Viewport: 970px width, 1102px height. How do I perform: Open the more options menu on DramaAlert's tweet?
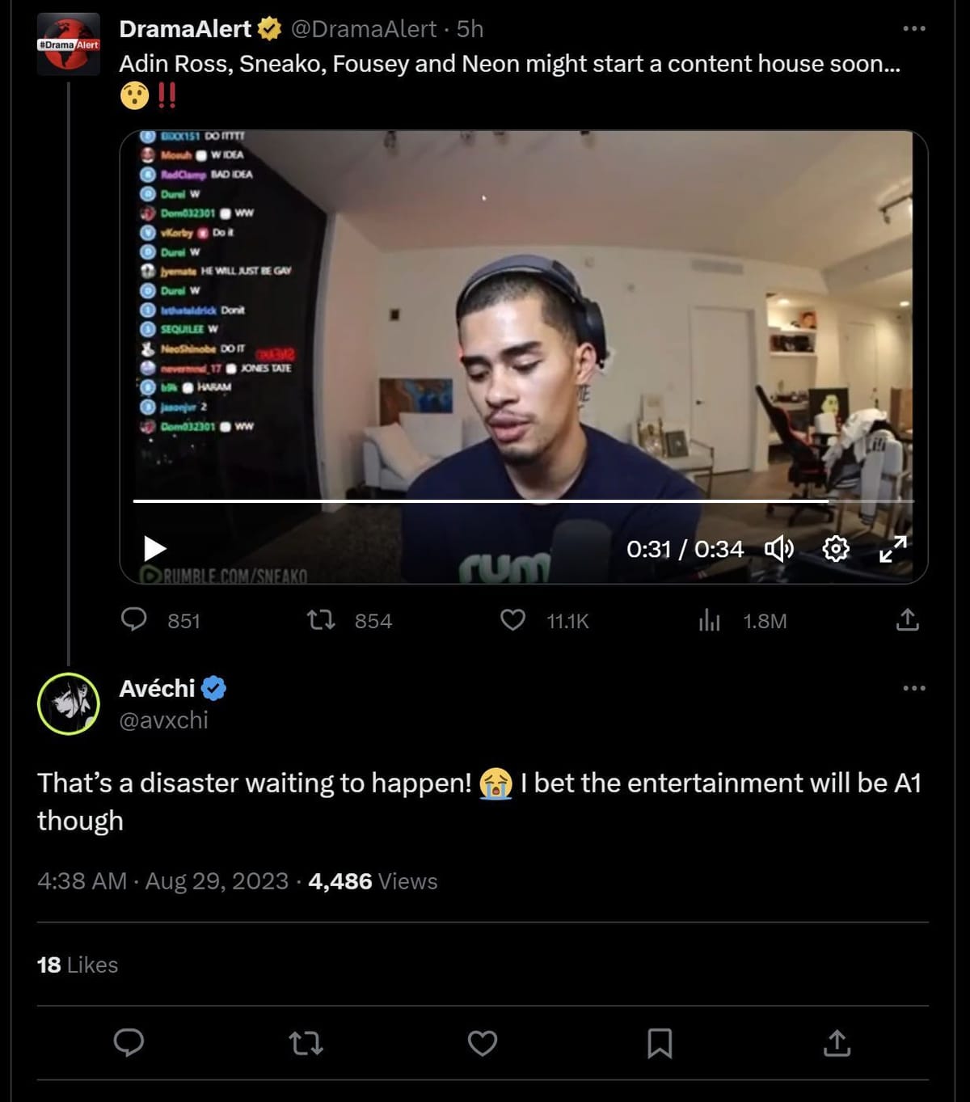point(914,27)
